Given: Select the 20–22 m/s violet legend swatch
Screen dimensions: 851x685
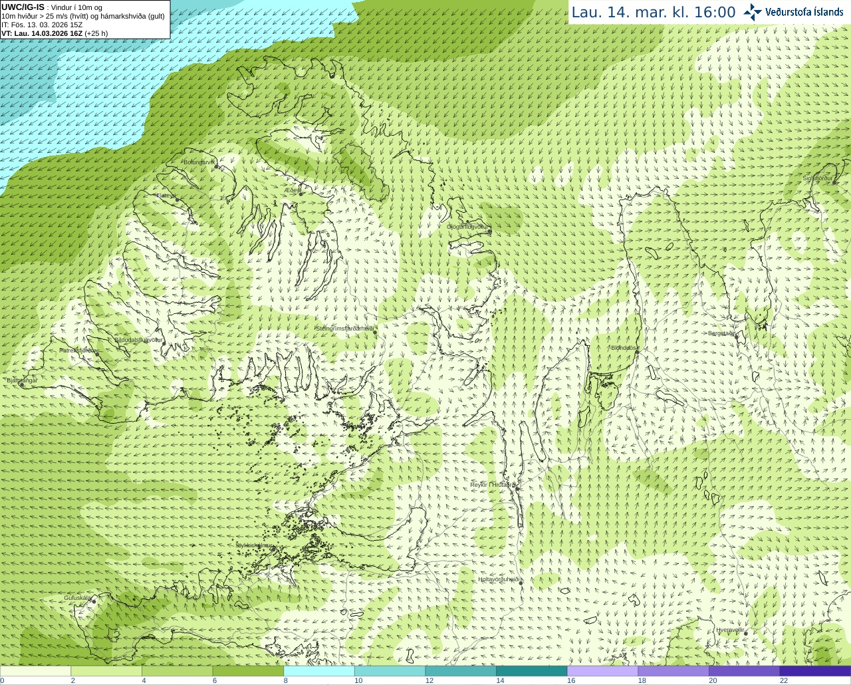Looking at the screenshot, I should coord(745,671).
